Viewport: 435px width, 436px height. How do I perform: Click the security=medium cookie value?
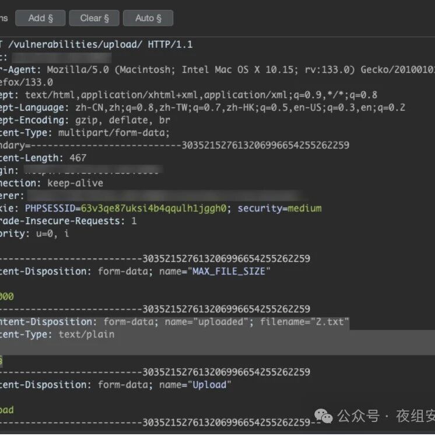305,208
